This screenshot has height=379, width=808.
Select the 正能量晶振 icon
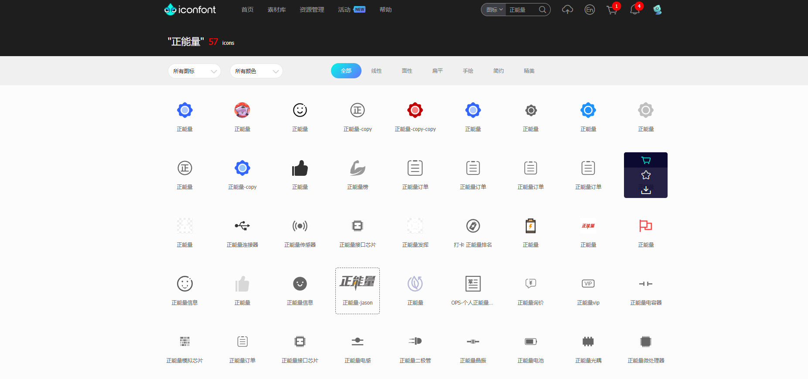473,342
